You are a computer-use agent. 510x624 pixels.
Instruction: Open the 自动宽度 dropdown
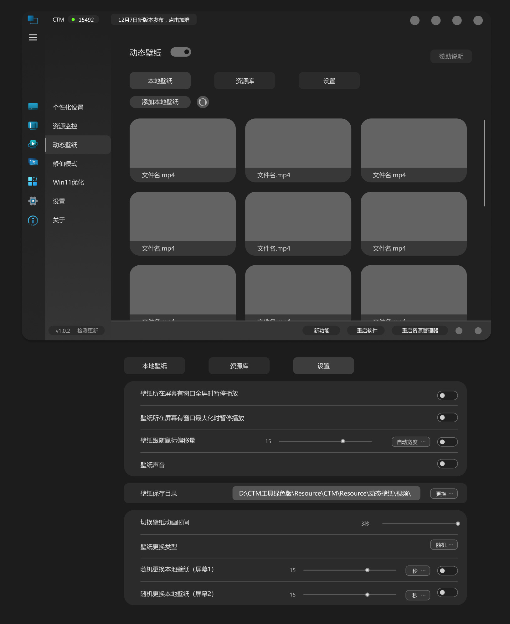coord(410,442)
